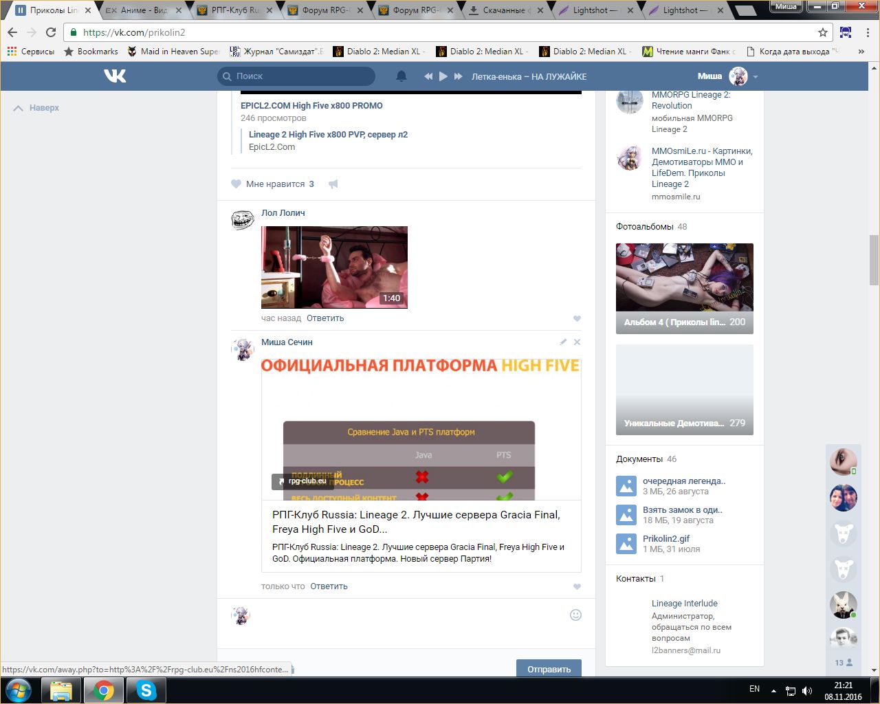
Task: Show hidden tray icons arrow
Action: (x=773, y=691)
